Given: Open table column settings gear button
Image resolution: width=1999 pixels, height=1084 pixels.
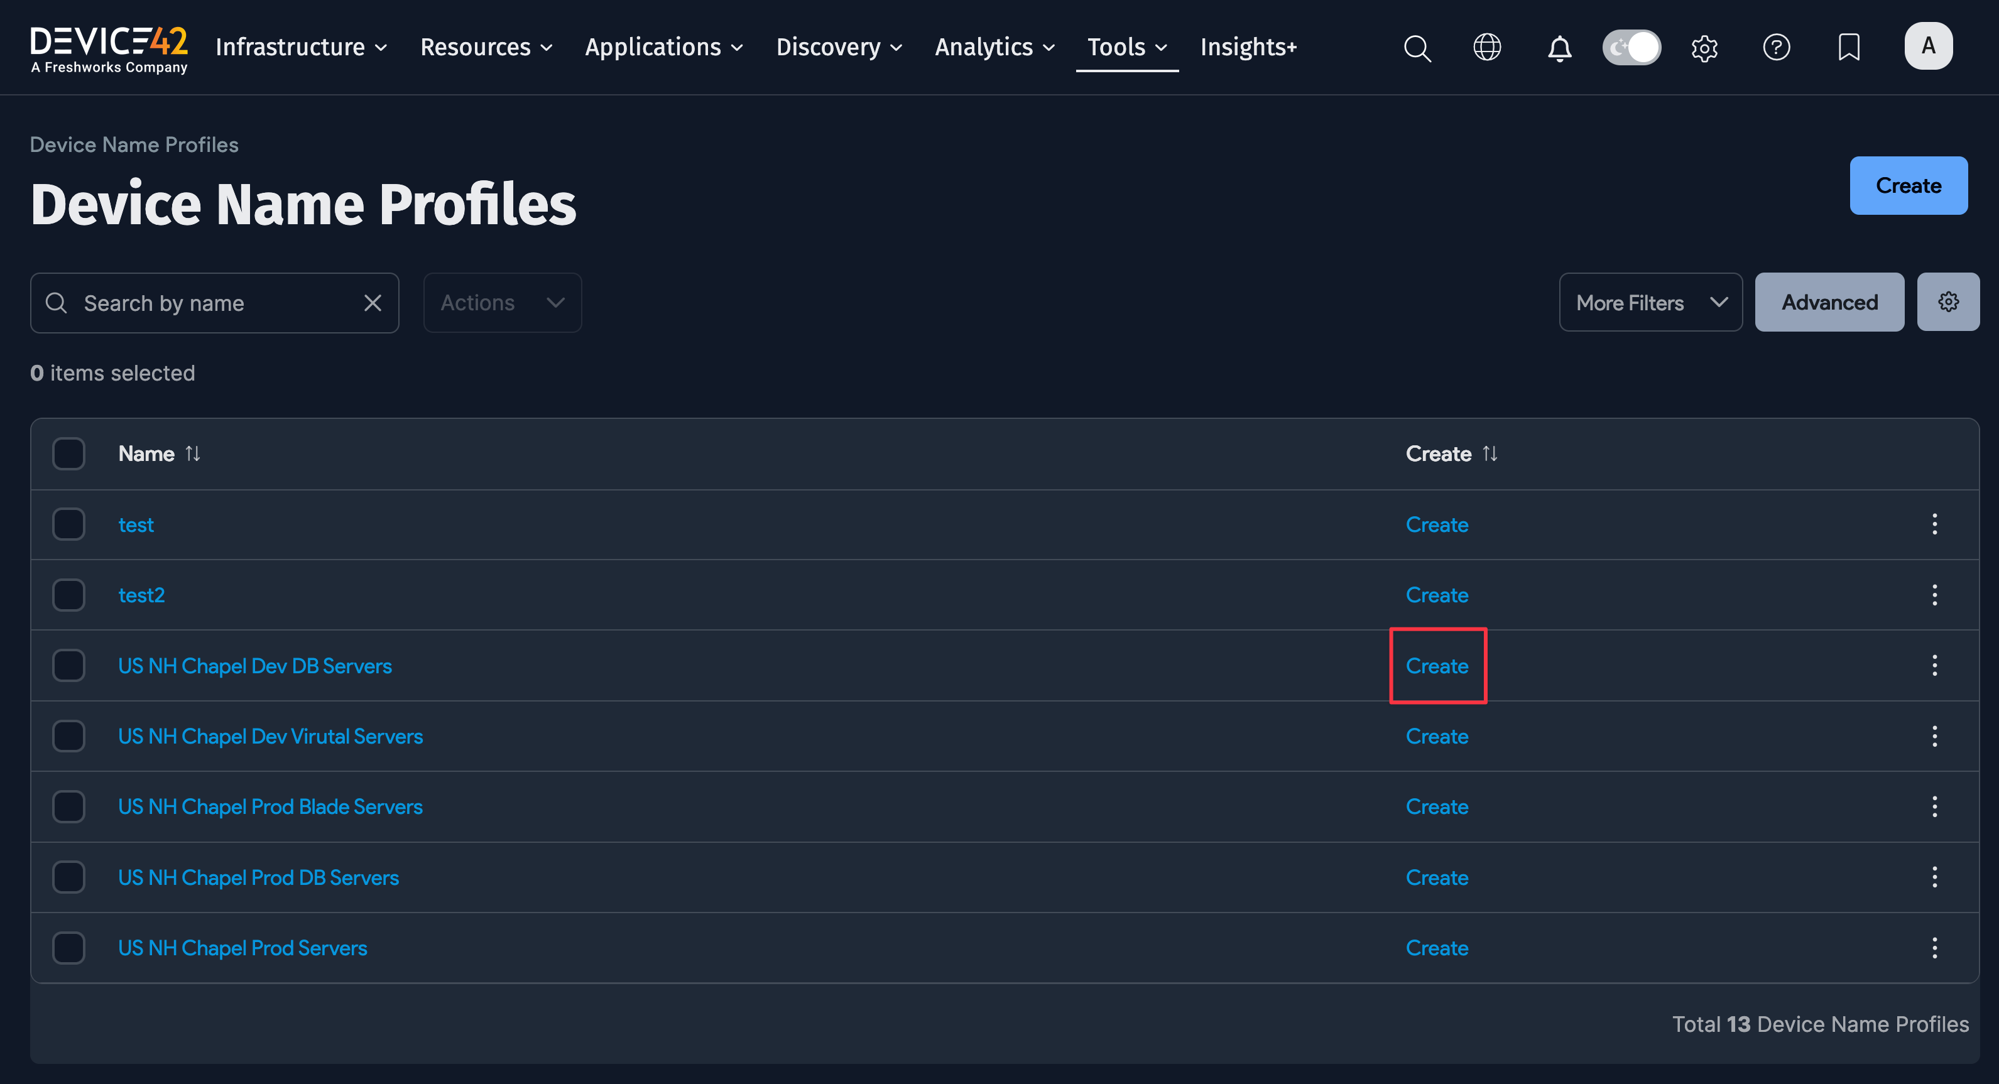Looking at the screenshot, I should pyautogui.click(x=1947, y=302).
